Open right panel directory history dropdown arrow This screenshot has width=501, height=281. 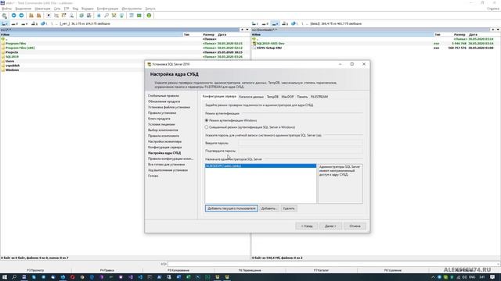(x=498, y=30)
